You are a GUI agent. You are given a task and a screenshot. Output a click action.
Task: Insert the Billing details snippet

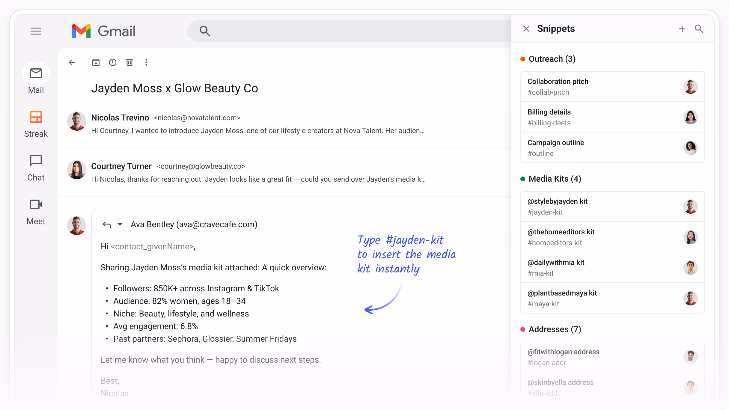(x=613, y=117)
